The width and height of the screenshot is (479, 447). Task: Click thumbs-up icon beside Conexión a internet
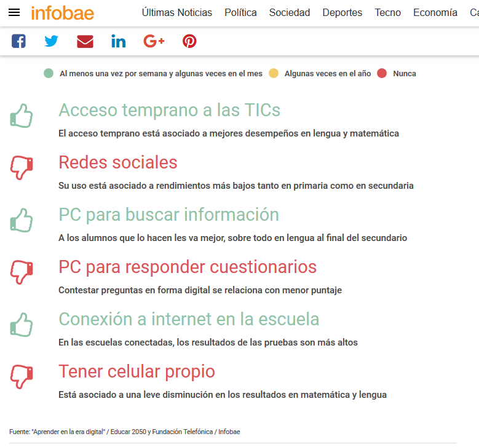[22, 325]
